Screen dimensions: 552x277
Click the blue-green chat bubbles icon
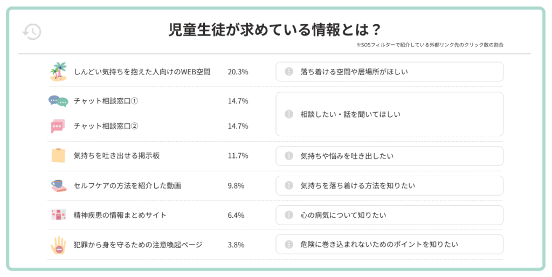pyautogui.click(x=58, y=101)
